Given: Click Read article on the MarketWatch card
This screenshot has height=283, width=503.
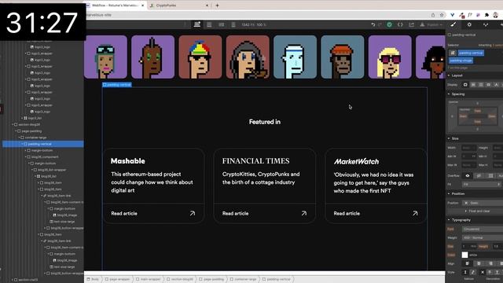Looking at the screenshot, I should click(x=347, y=213).
